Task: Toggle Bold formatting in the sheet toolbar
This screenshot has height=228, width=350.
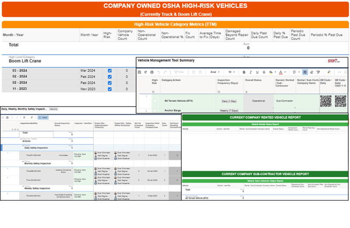Action: 244,72
